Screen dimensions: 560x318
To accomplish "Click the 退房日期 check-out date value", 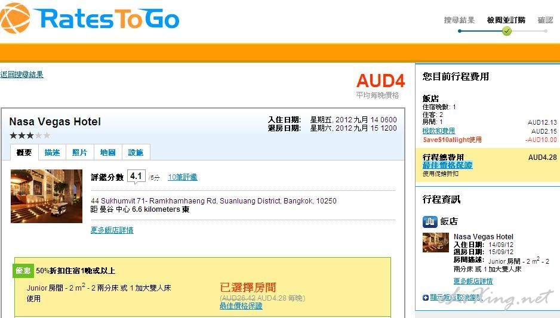I will (353, 128).
